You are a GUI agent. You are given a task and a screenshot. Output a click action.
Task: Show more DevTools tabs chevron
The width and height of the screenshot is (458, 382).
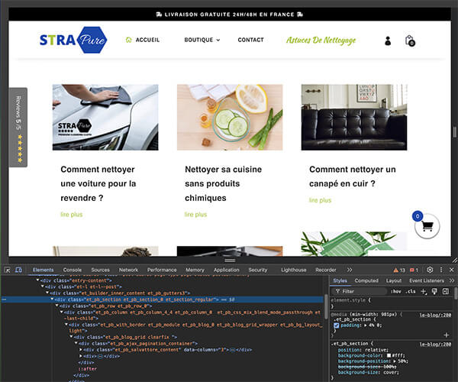(x=350, y=270)
